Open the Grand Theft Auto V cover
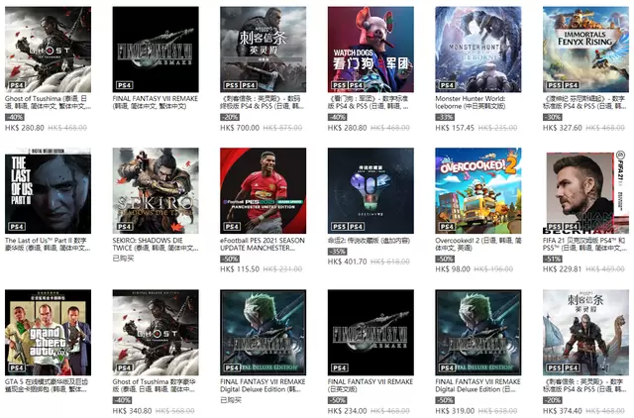Screen dimensions: 634x418 (48, 332)
